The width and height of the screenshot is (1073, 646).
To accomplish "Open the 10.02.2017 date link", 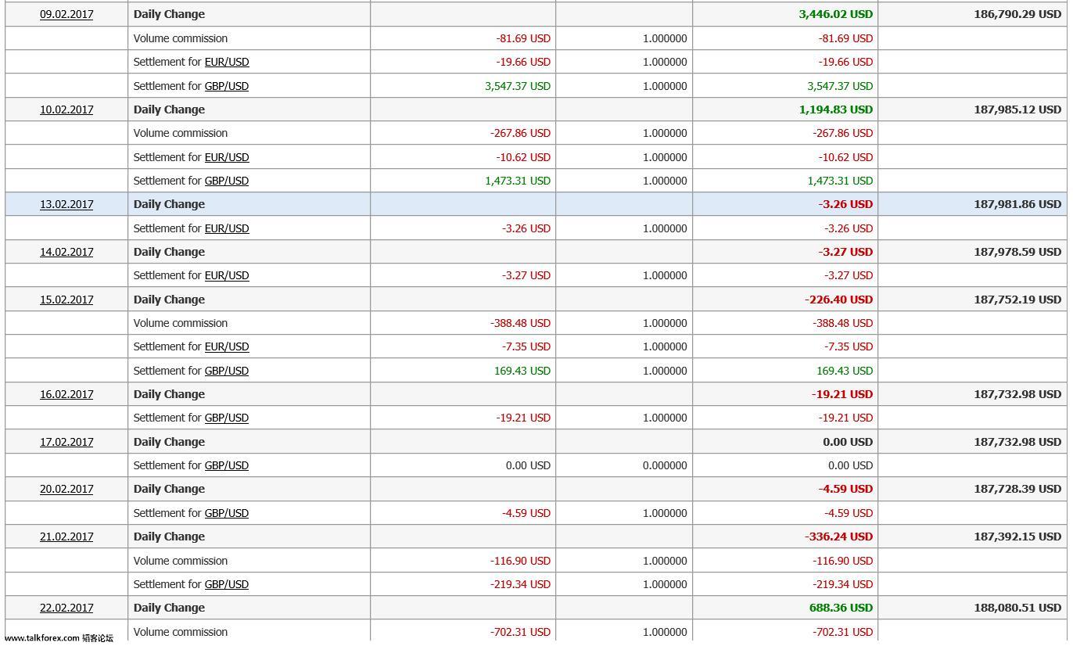I will [x=66, y=109].
